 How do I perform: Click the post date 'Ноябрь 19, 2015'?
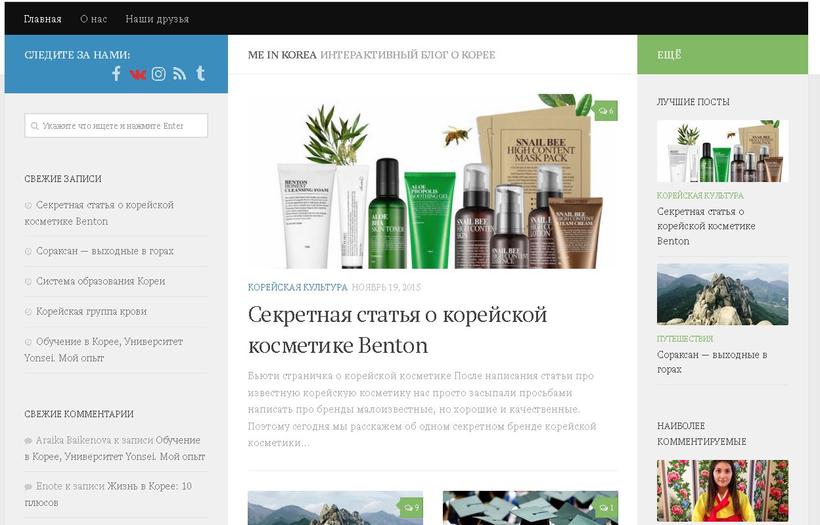(x=386, y=287)
